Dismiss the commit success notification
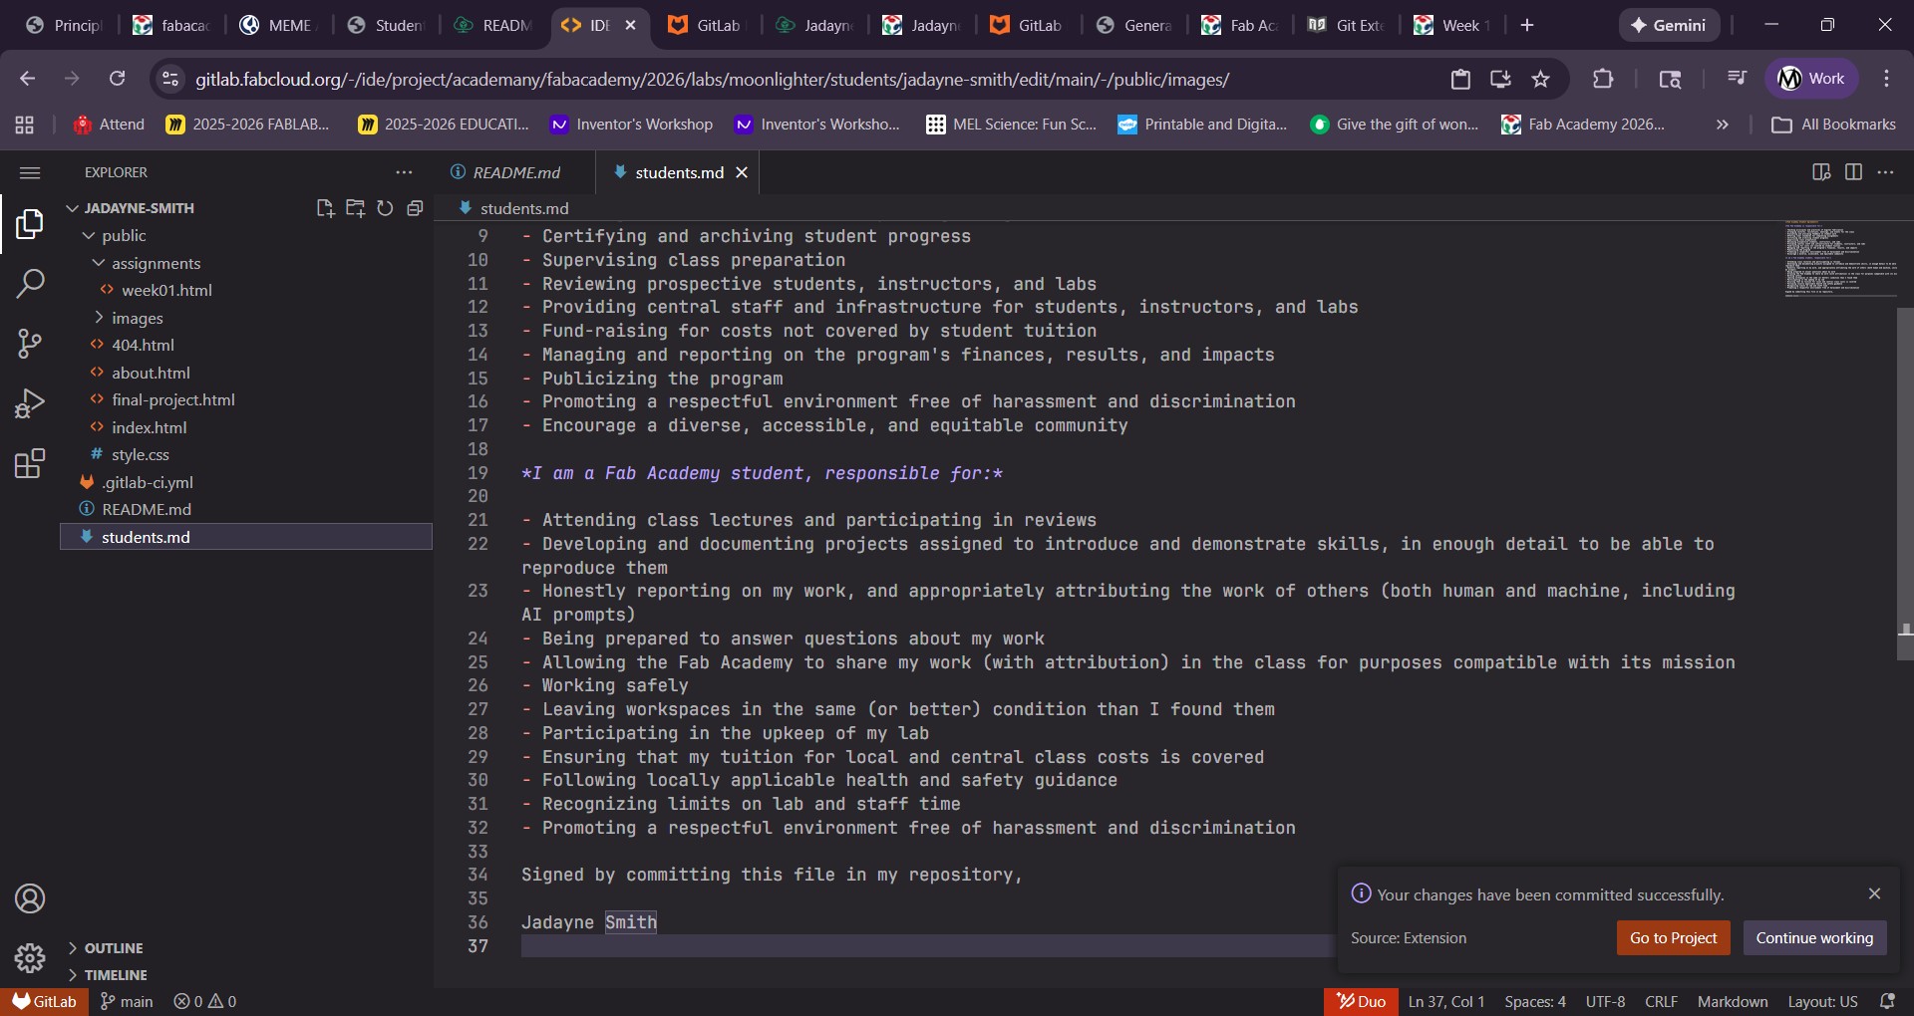1914x1016 pixels. pyautogui.click(x=1874, y=893)
